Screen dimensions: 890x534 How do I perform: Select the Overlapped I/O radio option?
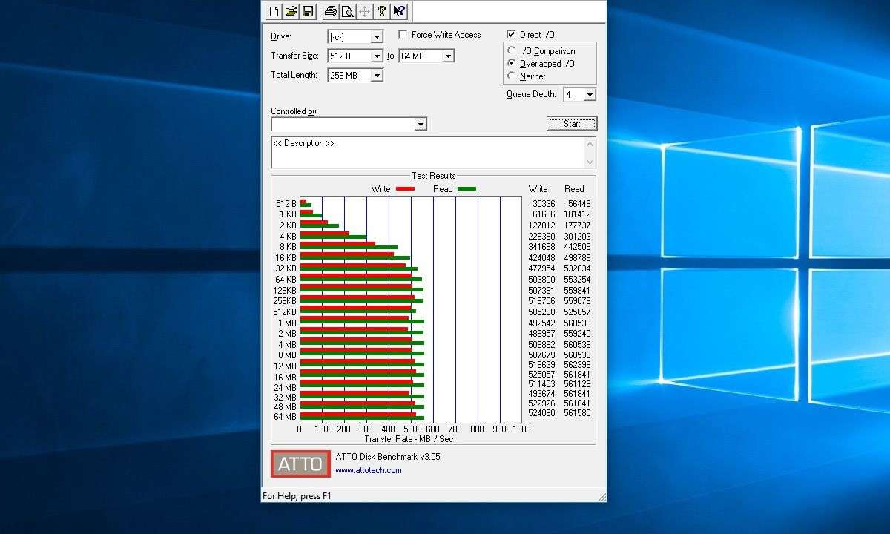point(512,64)
